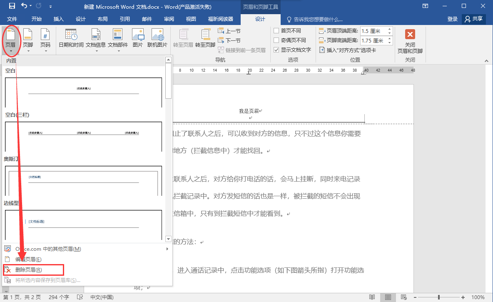Switch to the 布局 layout tab
Screen dimensions: 493x302
click(x=102, y=19)
